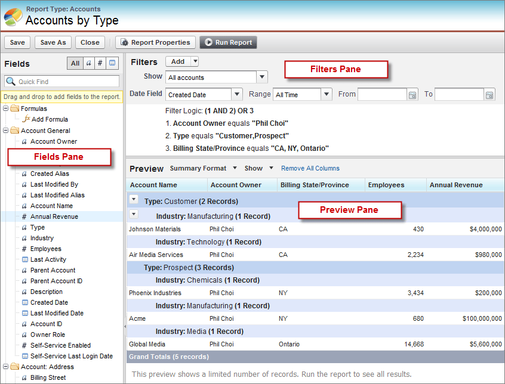Click the Remove All Columns link
The height and width of the screenshot is (384, 505).
tap(310, 168)
